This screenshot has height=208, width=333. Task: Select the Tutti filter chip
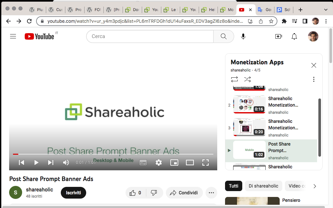233,186
